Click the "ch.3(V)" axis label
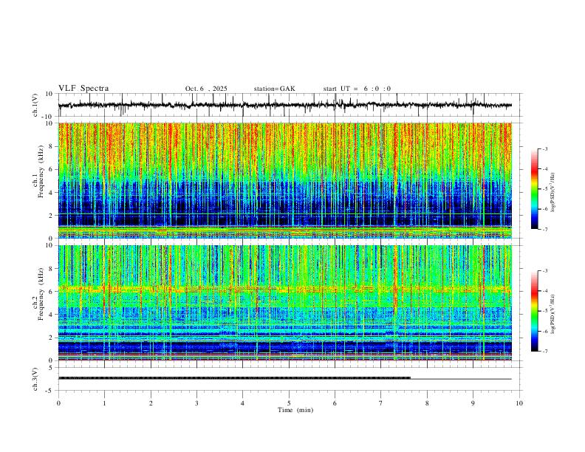 click(x=35, y=379)
